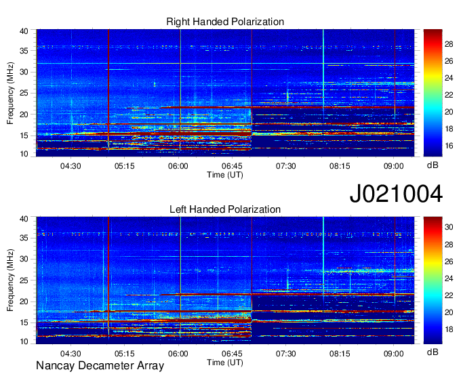Viewport: 461px width, 374px height.
Task: Click the 08:15 tick under the Right Handed plot
Action: coord(340,166)
